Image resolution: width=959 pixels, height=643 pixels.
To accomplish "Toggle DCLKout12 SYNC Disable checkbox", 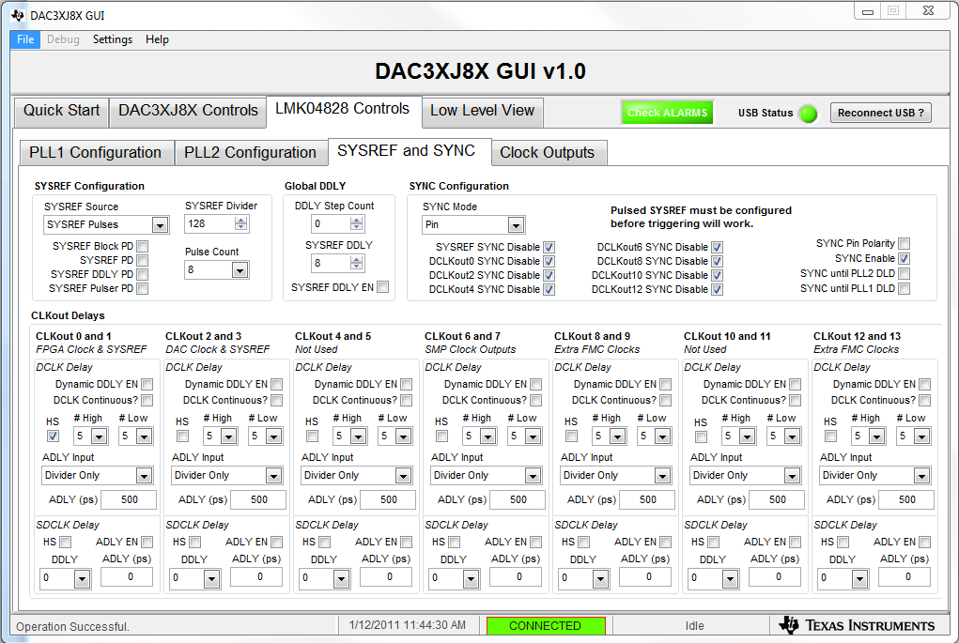I will [718, 289].
